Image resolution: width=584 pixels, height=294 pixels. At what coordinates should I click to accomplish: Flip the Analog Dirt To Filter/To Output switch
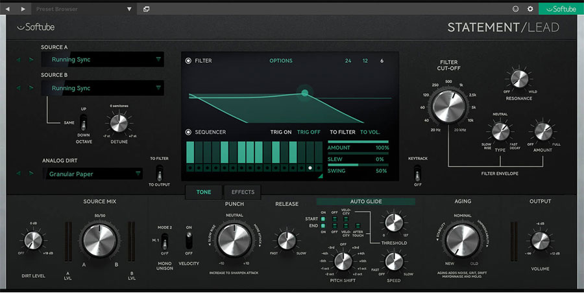pos(160,173)
